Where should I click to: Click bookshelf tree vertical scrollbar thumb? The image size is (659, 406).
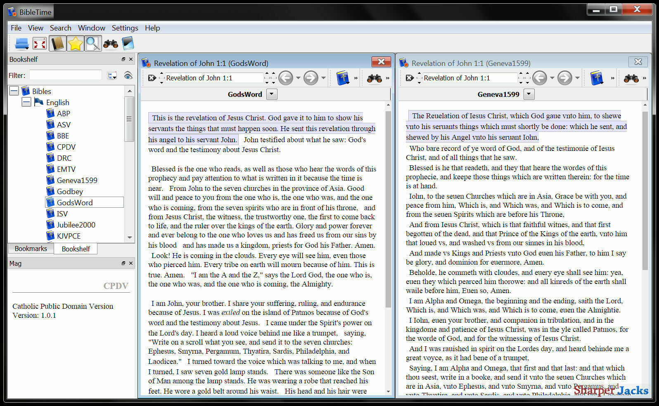(129, 119)
